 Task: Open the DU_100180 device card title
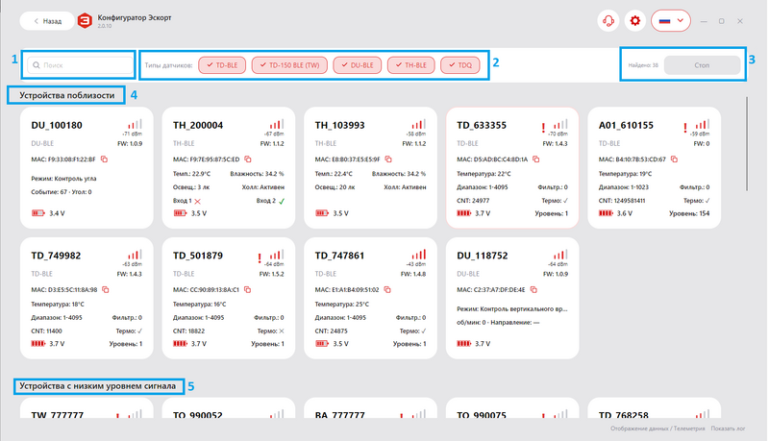[x=57, y=126]
